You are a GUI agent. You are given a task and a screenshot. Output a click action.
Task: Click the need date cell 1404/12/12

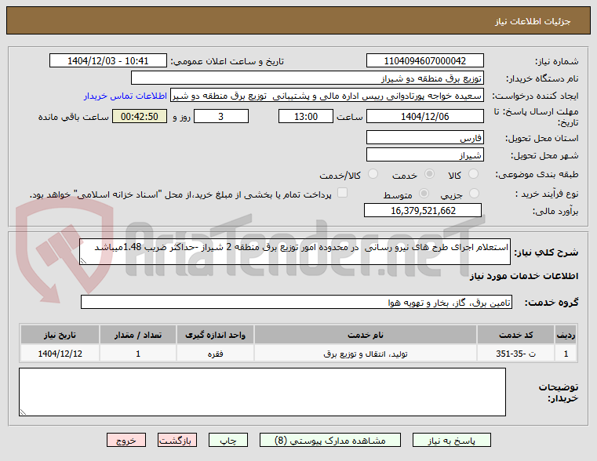coord(60,354)
